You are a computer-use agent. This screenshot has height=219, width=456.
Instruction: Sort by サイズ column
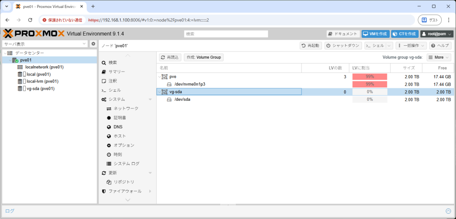coord(406,68)
